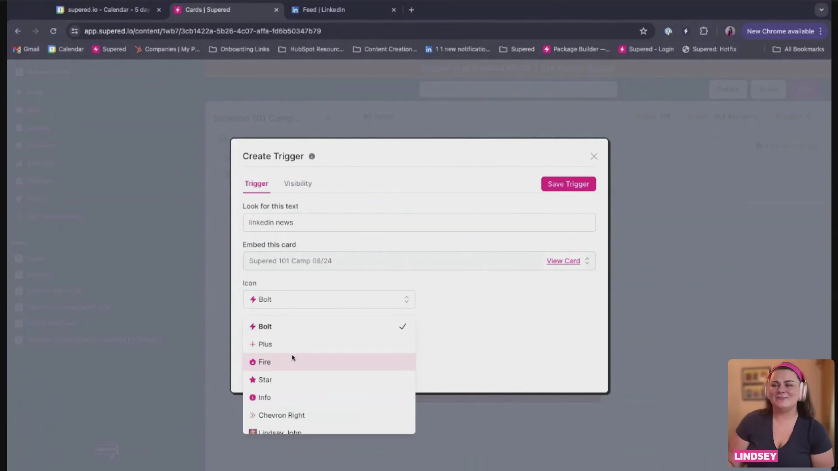The height and width of the screenshot is (471, 838).
Task: Reload the page
Action: (53, 31)
